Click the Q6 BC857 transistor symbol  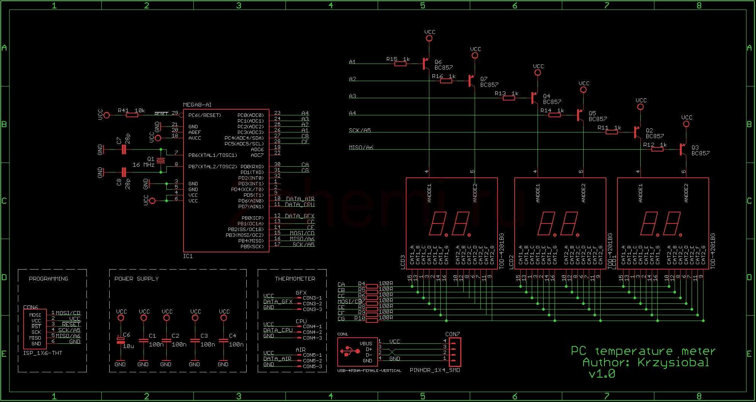pyautogui.click(x=426, y=64)
